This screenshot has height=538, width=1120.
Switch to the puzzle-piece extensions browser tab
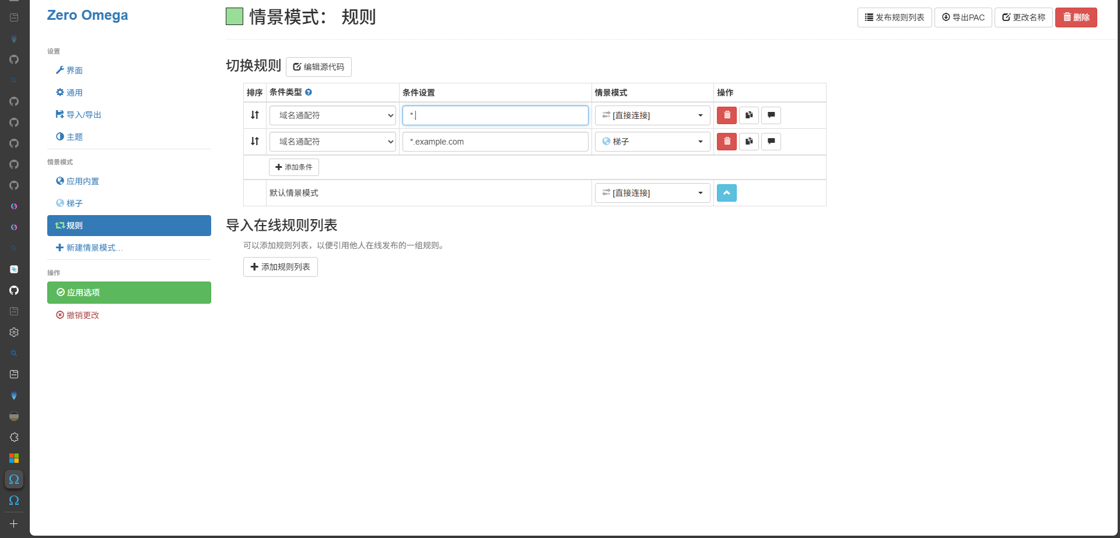[14, 437]
